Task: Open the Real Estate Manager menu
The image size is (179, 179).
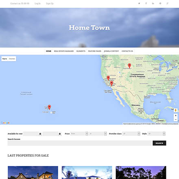Action: [64, 51]
